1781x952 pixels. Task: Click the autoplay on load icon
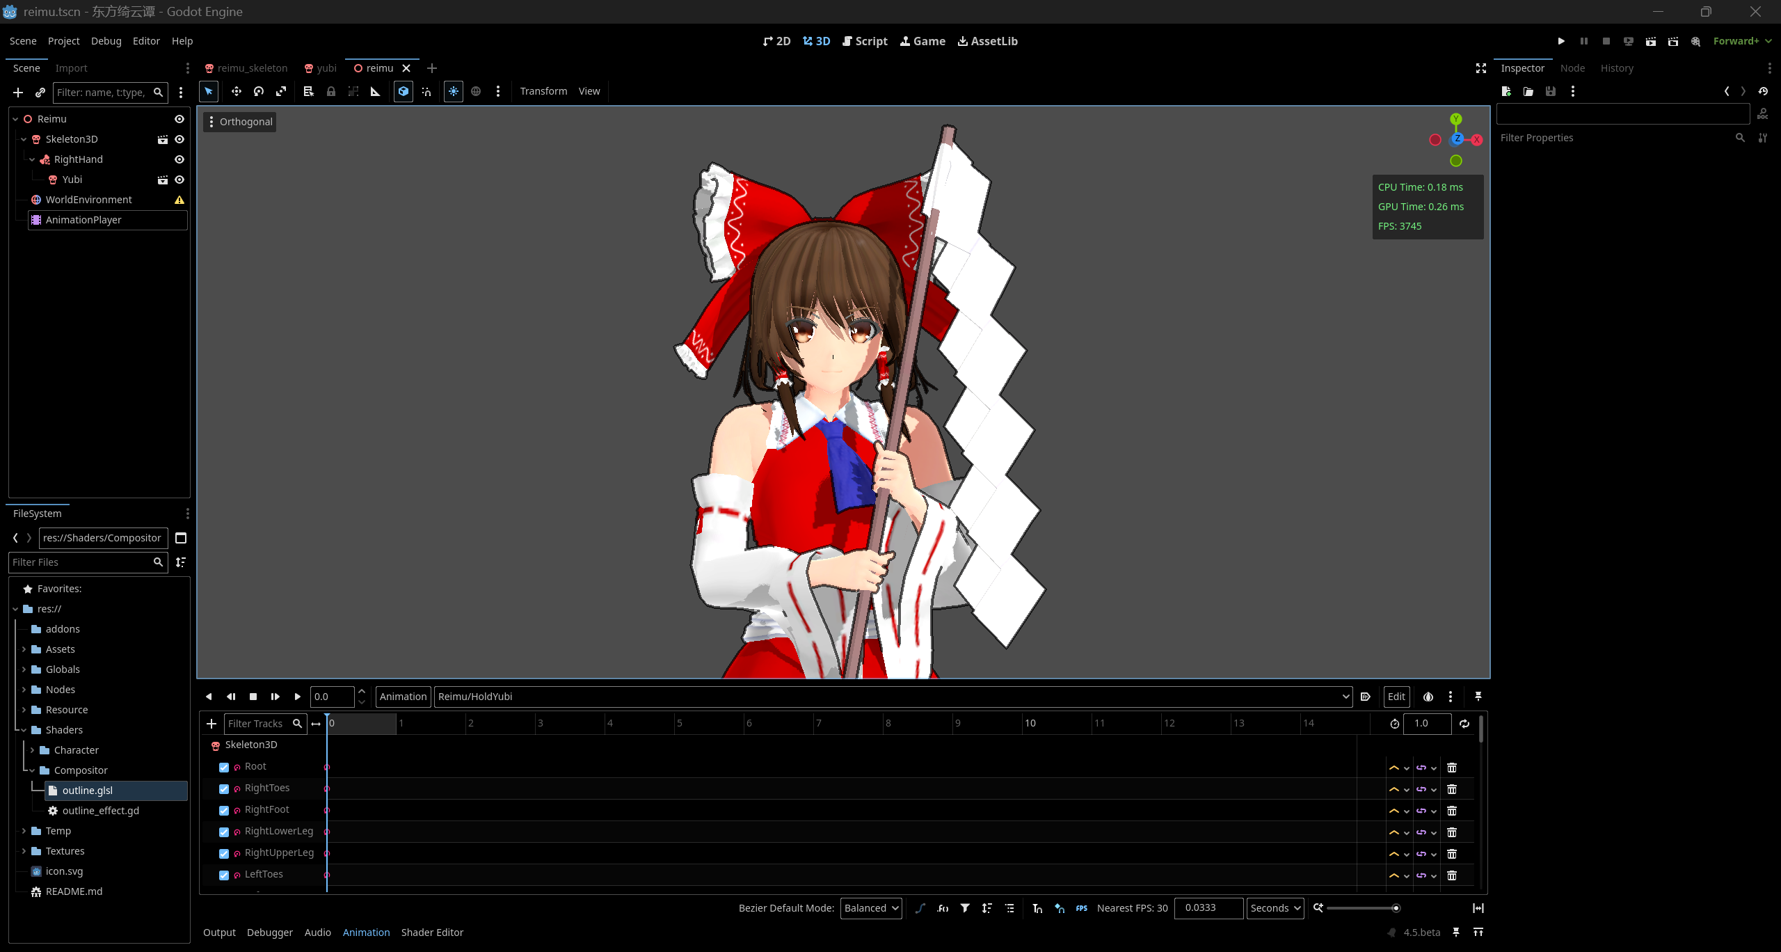click(x=1366, y=697)
